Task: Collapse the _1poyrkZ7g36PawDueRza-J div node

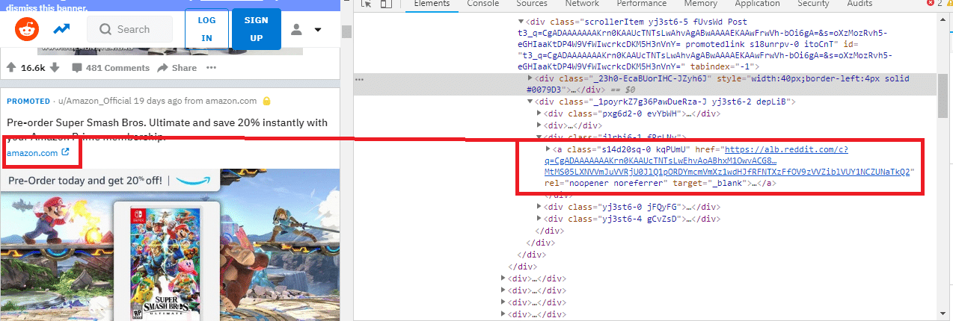Action: click(530, 102)
